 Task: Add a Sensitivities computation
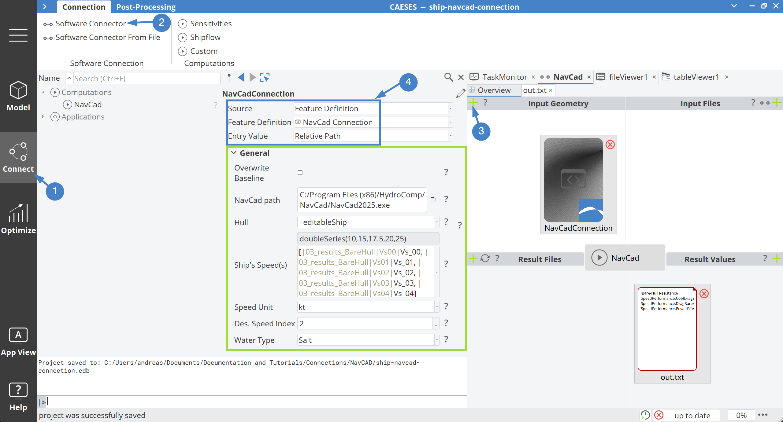205,24
